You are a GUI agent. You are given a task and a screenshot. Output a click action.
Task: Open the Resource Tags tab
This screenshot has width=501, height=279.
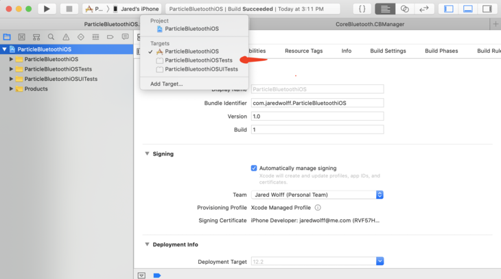point(303,51)
